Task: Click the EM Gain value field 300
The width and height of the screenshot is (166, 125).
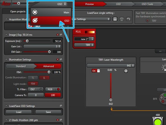Action: [57, 52]
